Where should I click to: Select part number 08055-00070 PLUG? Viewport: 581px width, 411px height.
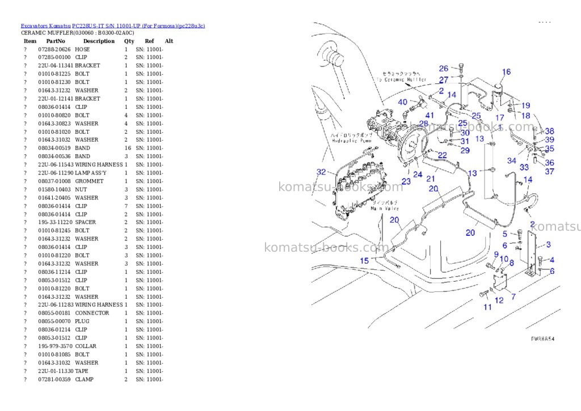click(x=64, y=321)
